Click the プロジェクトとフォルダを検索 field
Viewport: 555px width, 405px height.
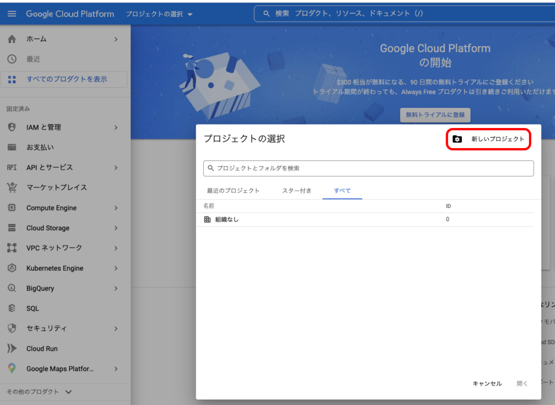coord(369,169)
